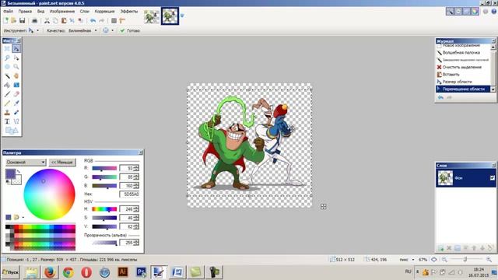Toggle visibility checkbox of the Фон layer
Viewport: 498px width, 280px height.
tap(493, 178)
